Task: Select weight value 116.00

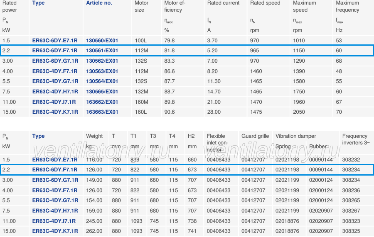Action: (94, 159)
